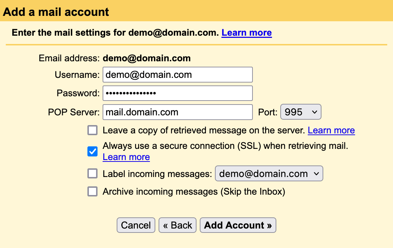Click the Username input field
The height and width of the screenshot is (248, 393).
point(177,75)
